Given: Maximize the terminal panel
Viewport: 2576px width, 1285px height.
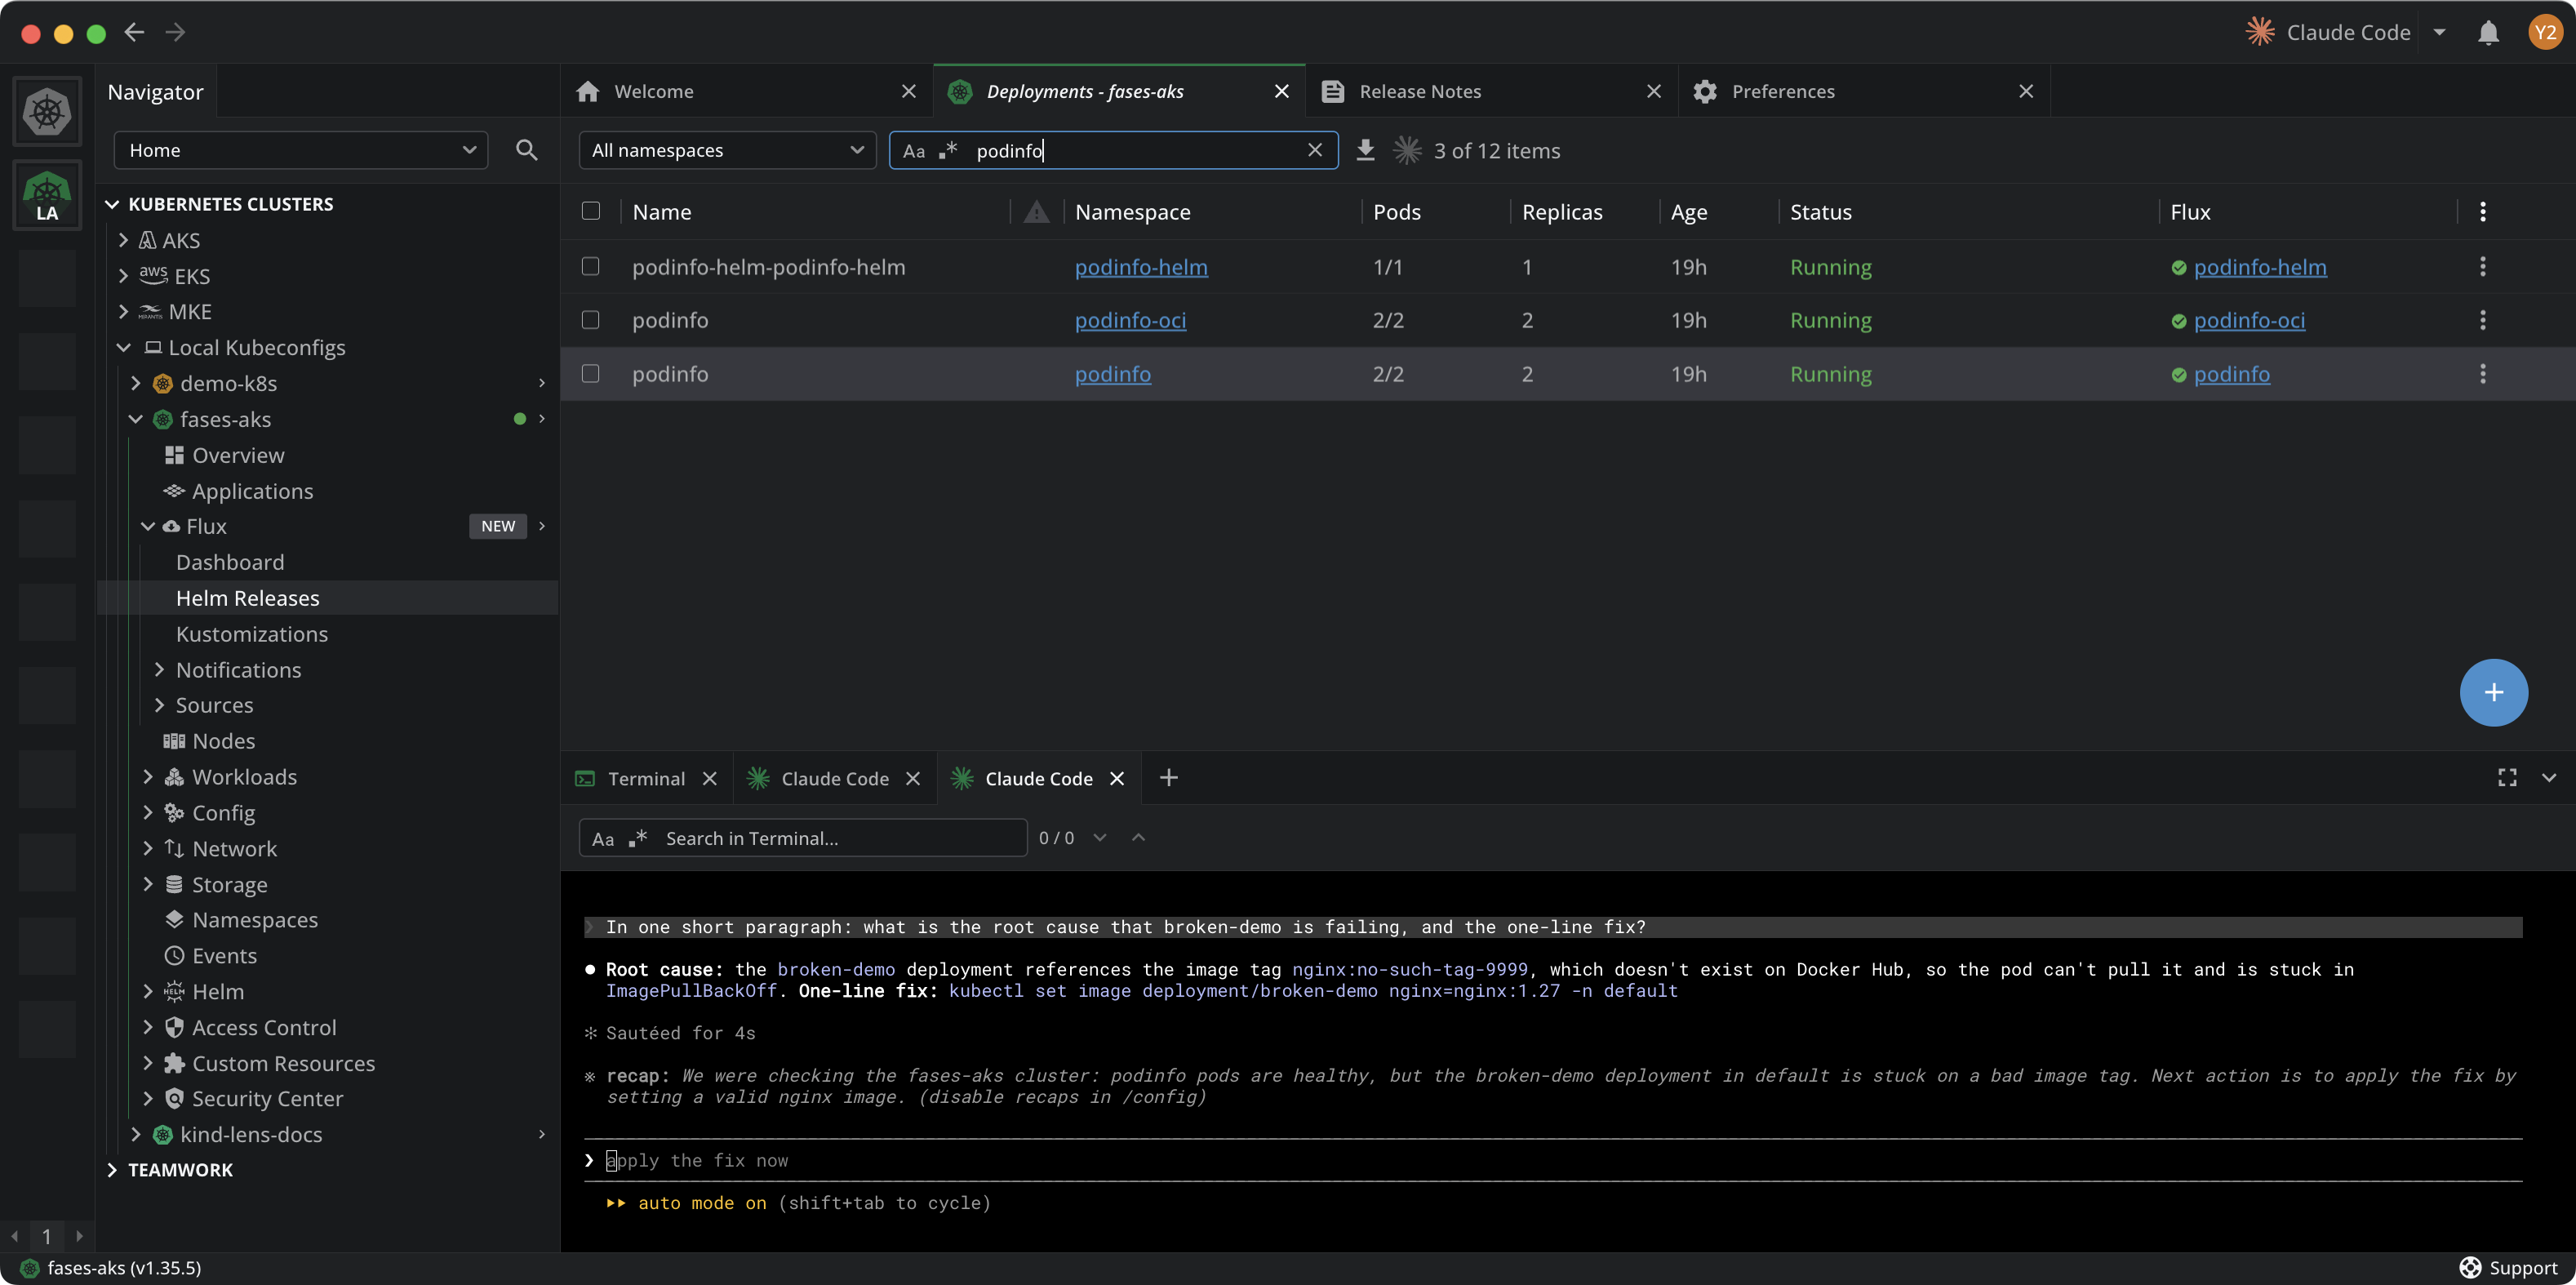Looking at the screenshot, I should (x=2507, y=777).
